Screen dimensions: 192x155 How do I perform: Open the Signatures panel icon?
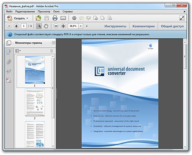click(x=9, y=71)
